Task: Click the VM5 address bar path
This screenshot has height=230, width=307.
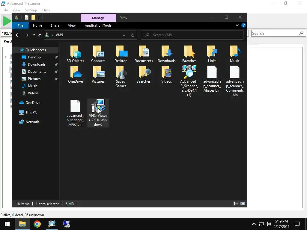Action: click(59, 35)
